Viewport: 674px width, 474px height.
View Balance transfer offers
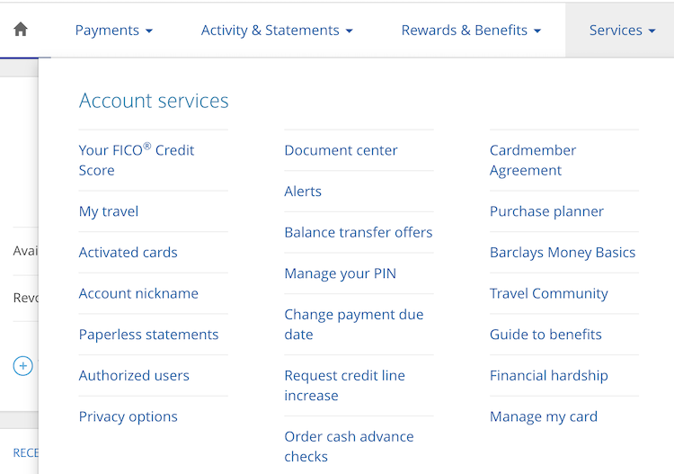358,232
